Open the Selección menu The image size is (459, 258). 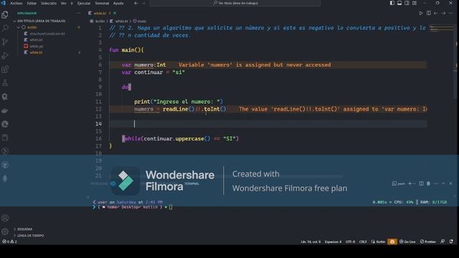49,3
